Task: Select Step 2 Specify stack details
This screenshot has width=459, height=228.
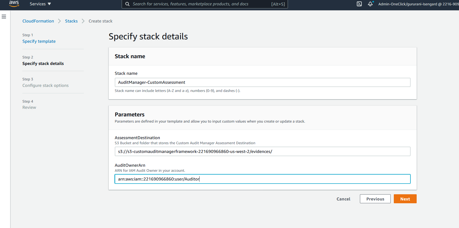Action: (x=43, y=64)
